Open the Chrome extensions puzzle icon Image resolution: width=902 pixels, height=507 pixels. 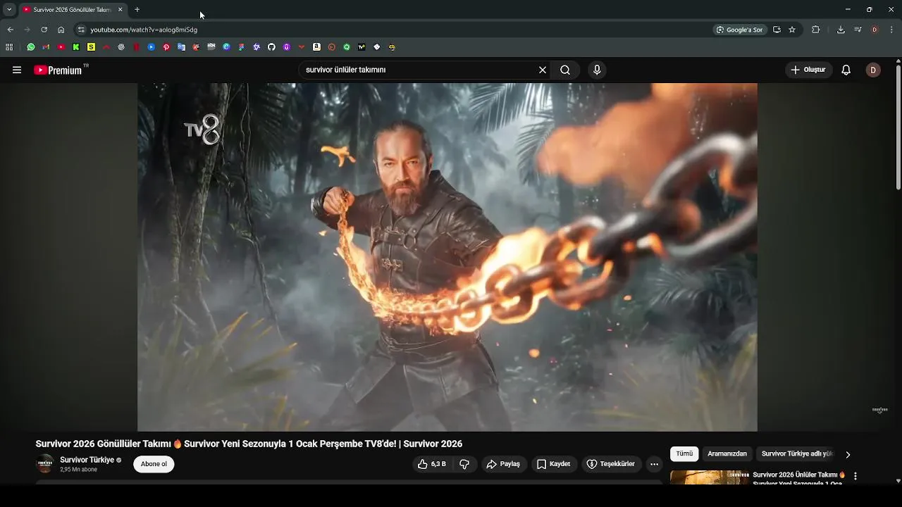pyautogui.click(x=816, y=30)
